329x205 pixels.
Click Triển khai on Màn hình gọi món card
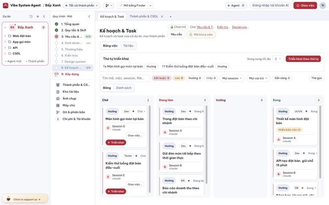116,142
